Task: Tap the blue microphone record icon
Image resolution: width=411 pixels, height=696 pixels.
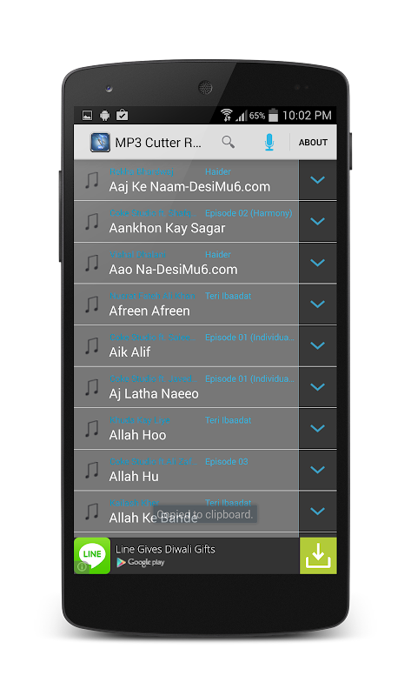Action: point(269,142)
